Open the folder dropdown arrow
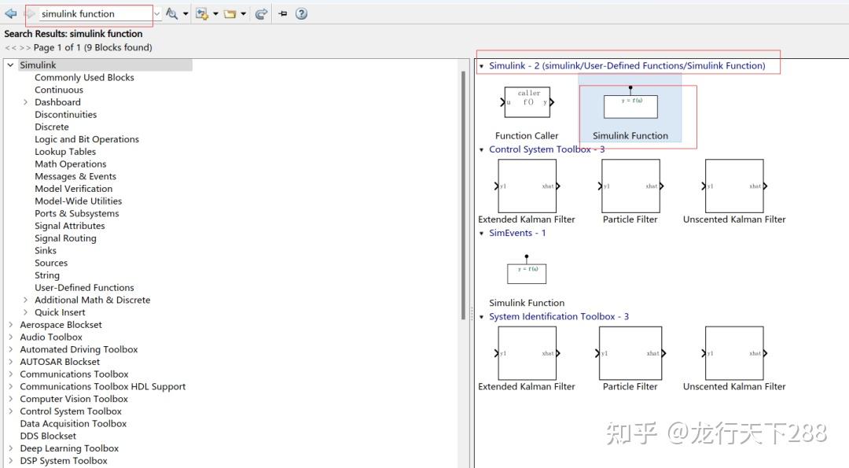This screenshot has height=468, width=849. [243, 13]
